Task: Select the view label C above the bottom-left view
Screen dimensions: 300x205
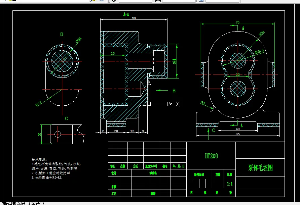Action: tap(67, 118)
